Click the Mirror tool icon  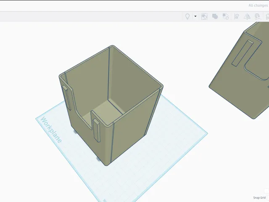[247, 16]
